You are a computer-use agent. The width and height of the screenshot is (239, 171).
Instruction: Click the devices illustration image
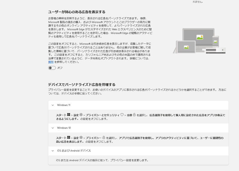[x=199, y=41]
